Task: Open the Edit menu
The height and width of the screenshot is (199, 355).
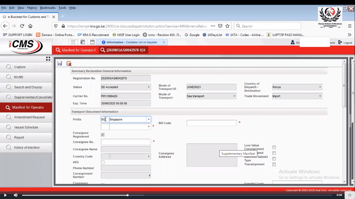Action: 12,8
